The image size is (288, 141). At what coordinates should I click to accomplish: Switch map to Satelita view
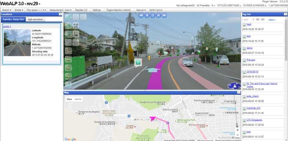coord(78,99)
